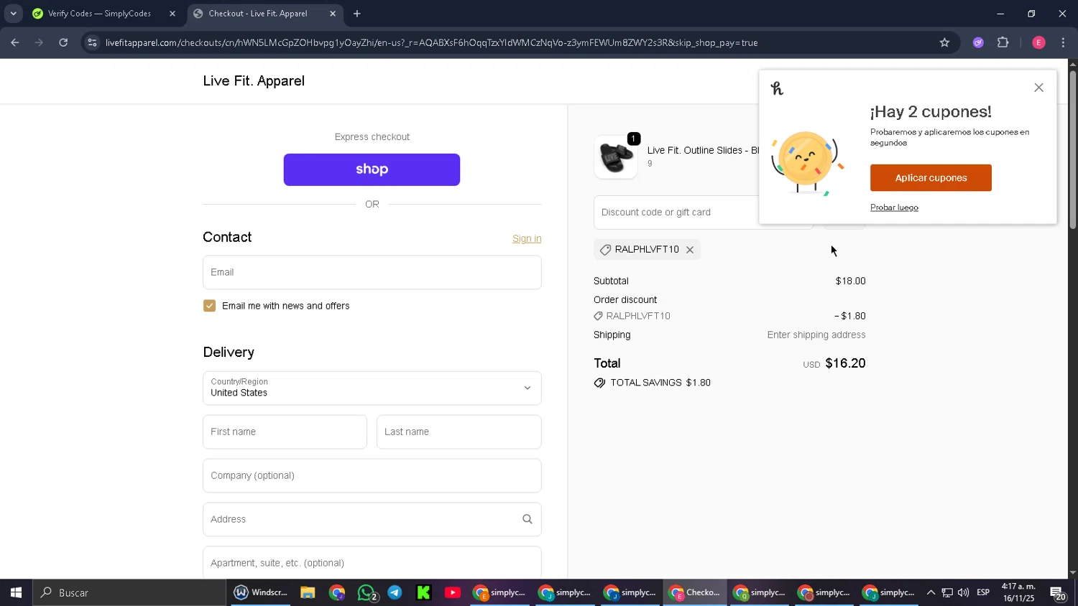The image size is (1078, 606).
Task: Click the ESP language indicator
Action: [x=983, y=592]
